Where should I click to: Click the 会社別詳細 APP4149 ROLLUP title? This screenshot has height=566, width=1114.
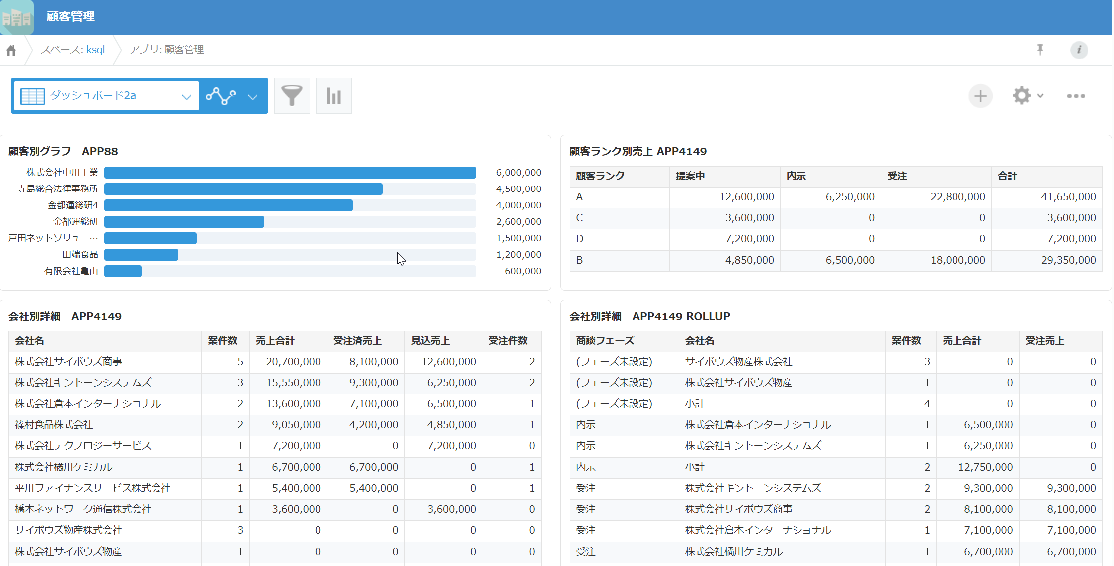click(x=649, y=317)
